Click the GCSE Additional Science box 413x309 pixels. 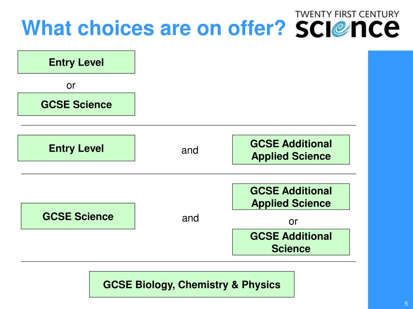(291, 242)
